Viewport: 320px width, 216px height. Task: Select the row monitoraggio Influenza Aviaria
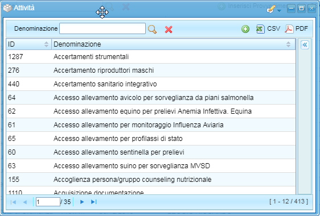[x=151, y=125]
